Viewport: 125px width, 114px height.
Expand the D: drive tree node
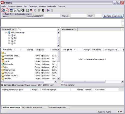point(9,41)
